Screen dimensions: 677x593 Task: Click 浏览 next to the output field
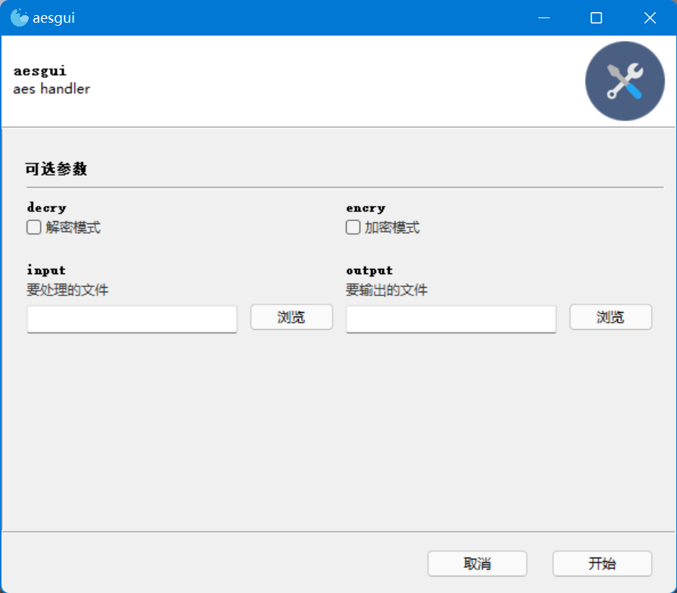[x=610, y=317]
